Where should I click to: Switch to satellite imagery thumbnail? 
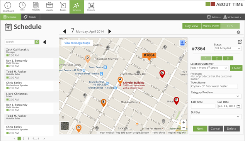[x=65, y=126]
